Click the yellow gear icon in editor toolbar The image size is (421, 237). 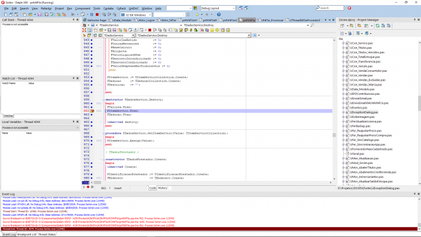217,30
